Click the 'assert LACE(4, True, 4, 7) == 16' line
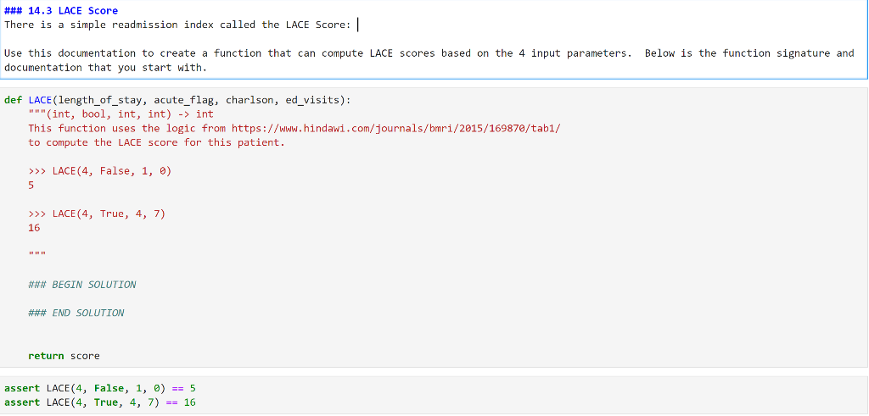 (x=100, y=402)
